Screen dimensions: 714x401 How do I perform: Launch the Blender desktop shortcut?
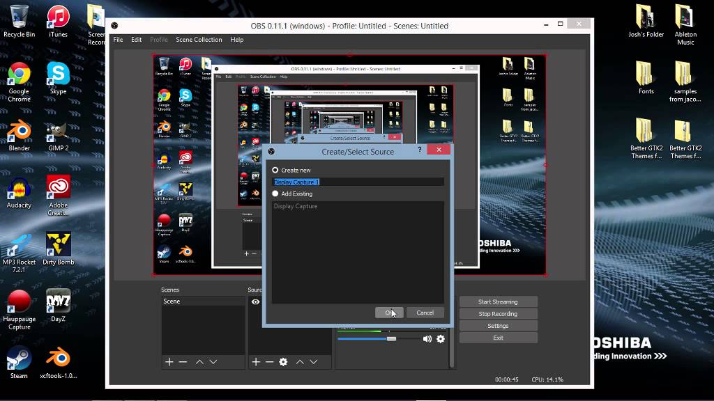click(19, 135)
